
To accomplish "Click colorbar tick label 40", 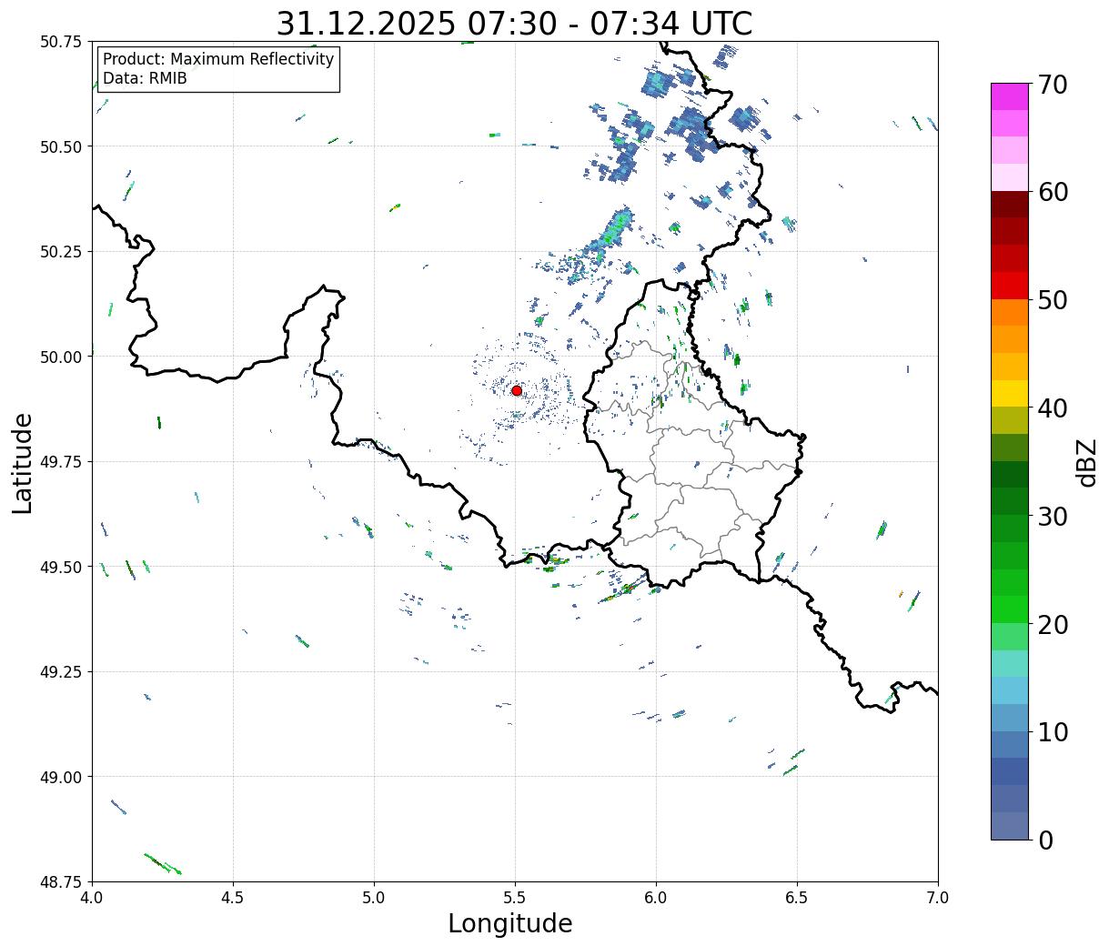I will point(1053,408).
